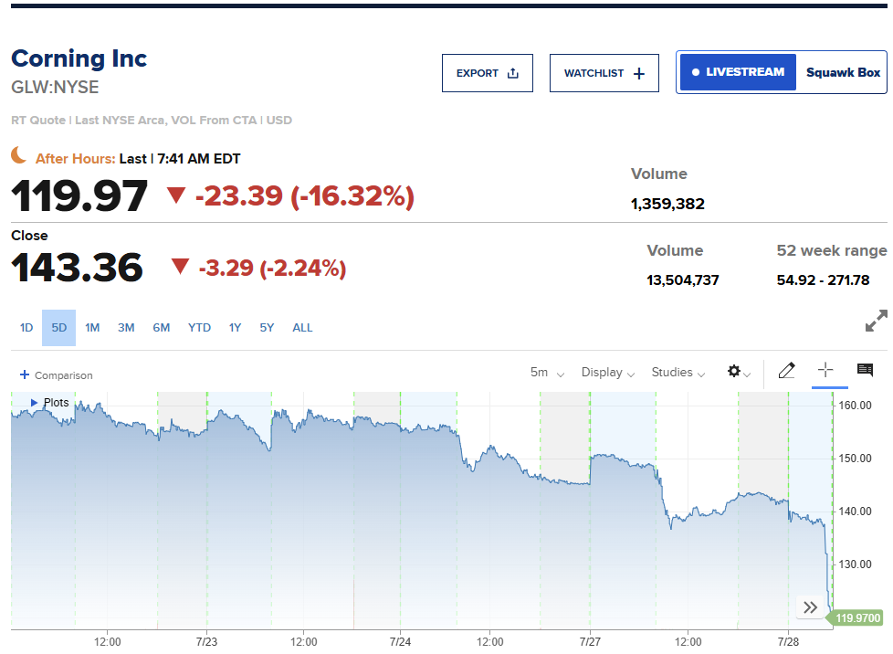Expand the Plots disclosure triangle

point(34,402)
